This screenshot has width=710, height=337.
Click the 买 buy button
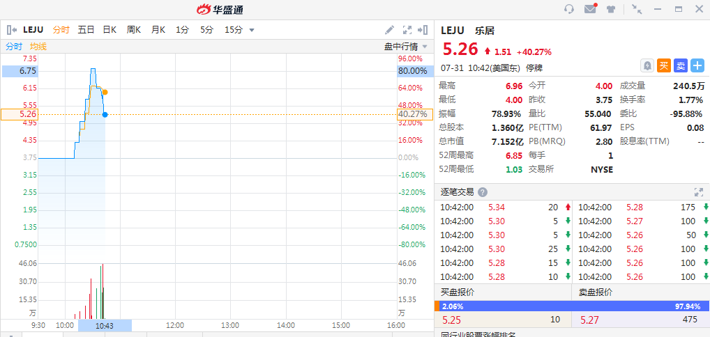[x=664, y=65]
